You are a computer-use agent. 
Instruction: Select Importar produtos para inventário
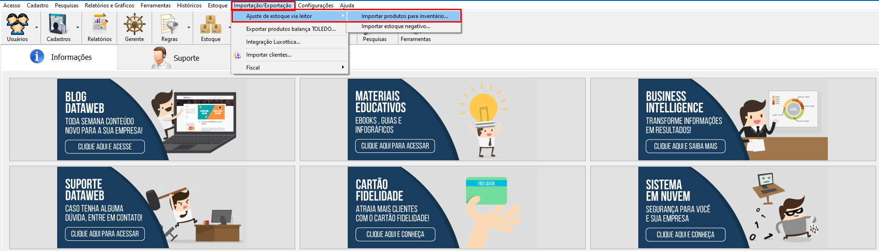[404, 16]
